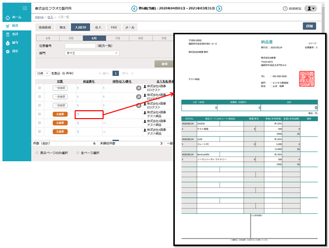The image size is (329, 248).
Task: Click the hamburger menu icon in sidebar
Action: click(25, 8)
